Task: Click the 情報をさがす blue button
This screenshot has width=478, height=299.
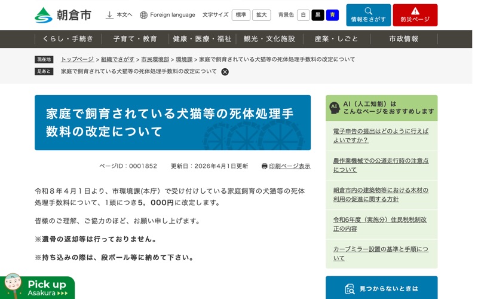Action: [x=368, y=15]
